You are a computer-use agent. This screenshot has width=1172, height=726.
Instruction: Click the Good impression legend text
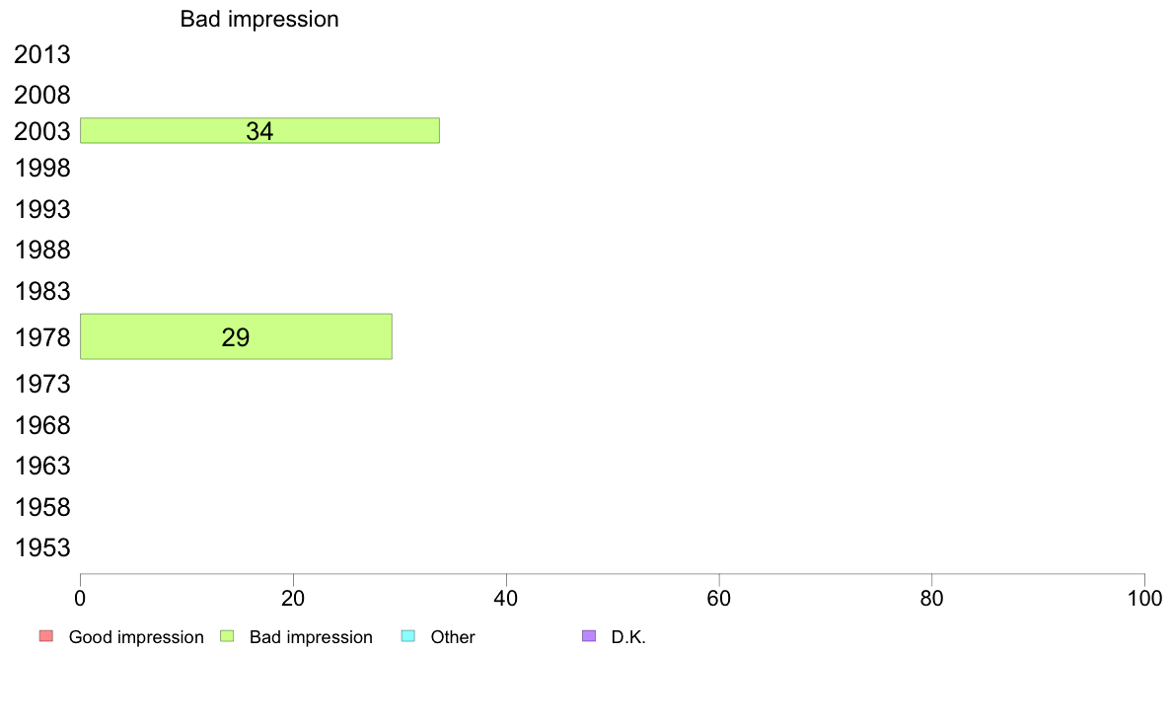(x=136, y=637)
